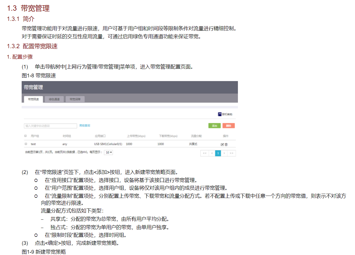Click the bullet line about '应用接口' 配置项

coord(121,180)
